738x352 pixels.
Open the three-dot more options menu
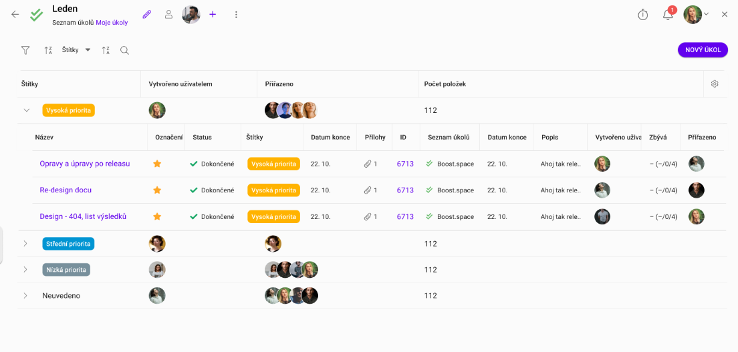tap(236, 14)
